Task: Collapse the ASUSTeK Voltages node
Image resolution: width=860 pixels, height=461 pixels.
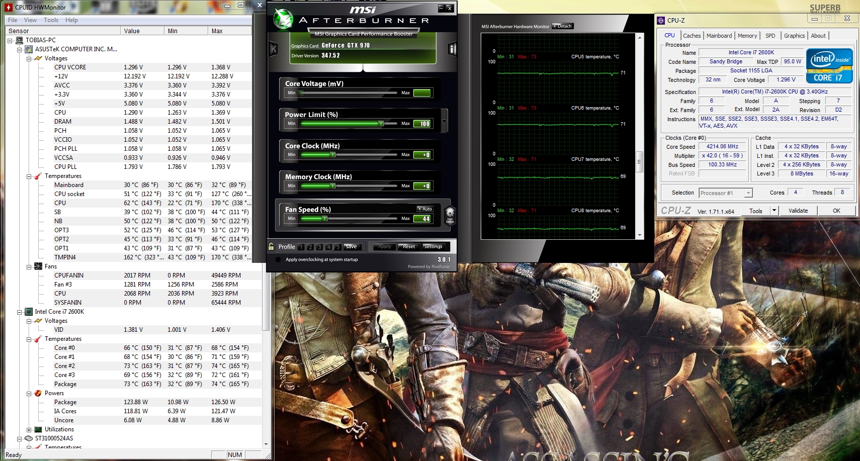Action: (29, 58)
